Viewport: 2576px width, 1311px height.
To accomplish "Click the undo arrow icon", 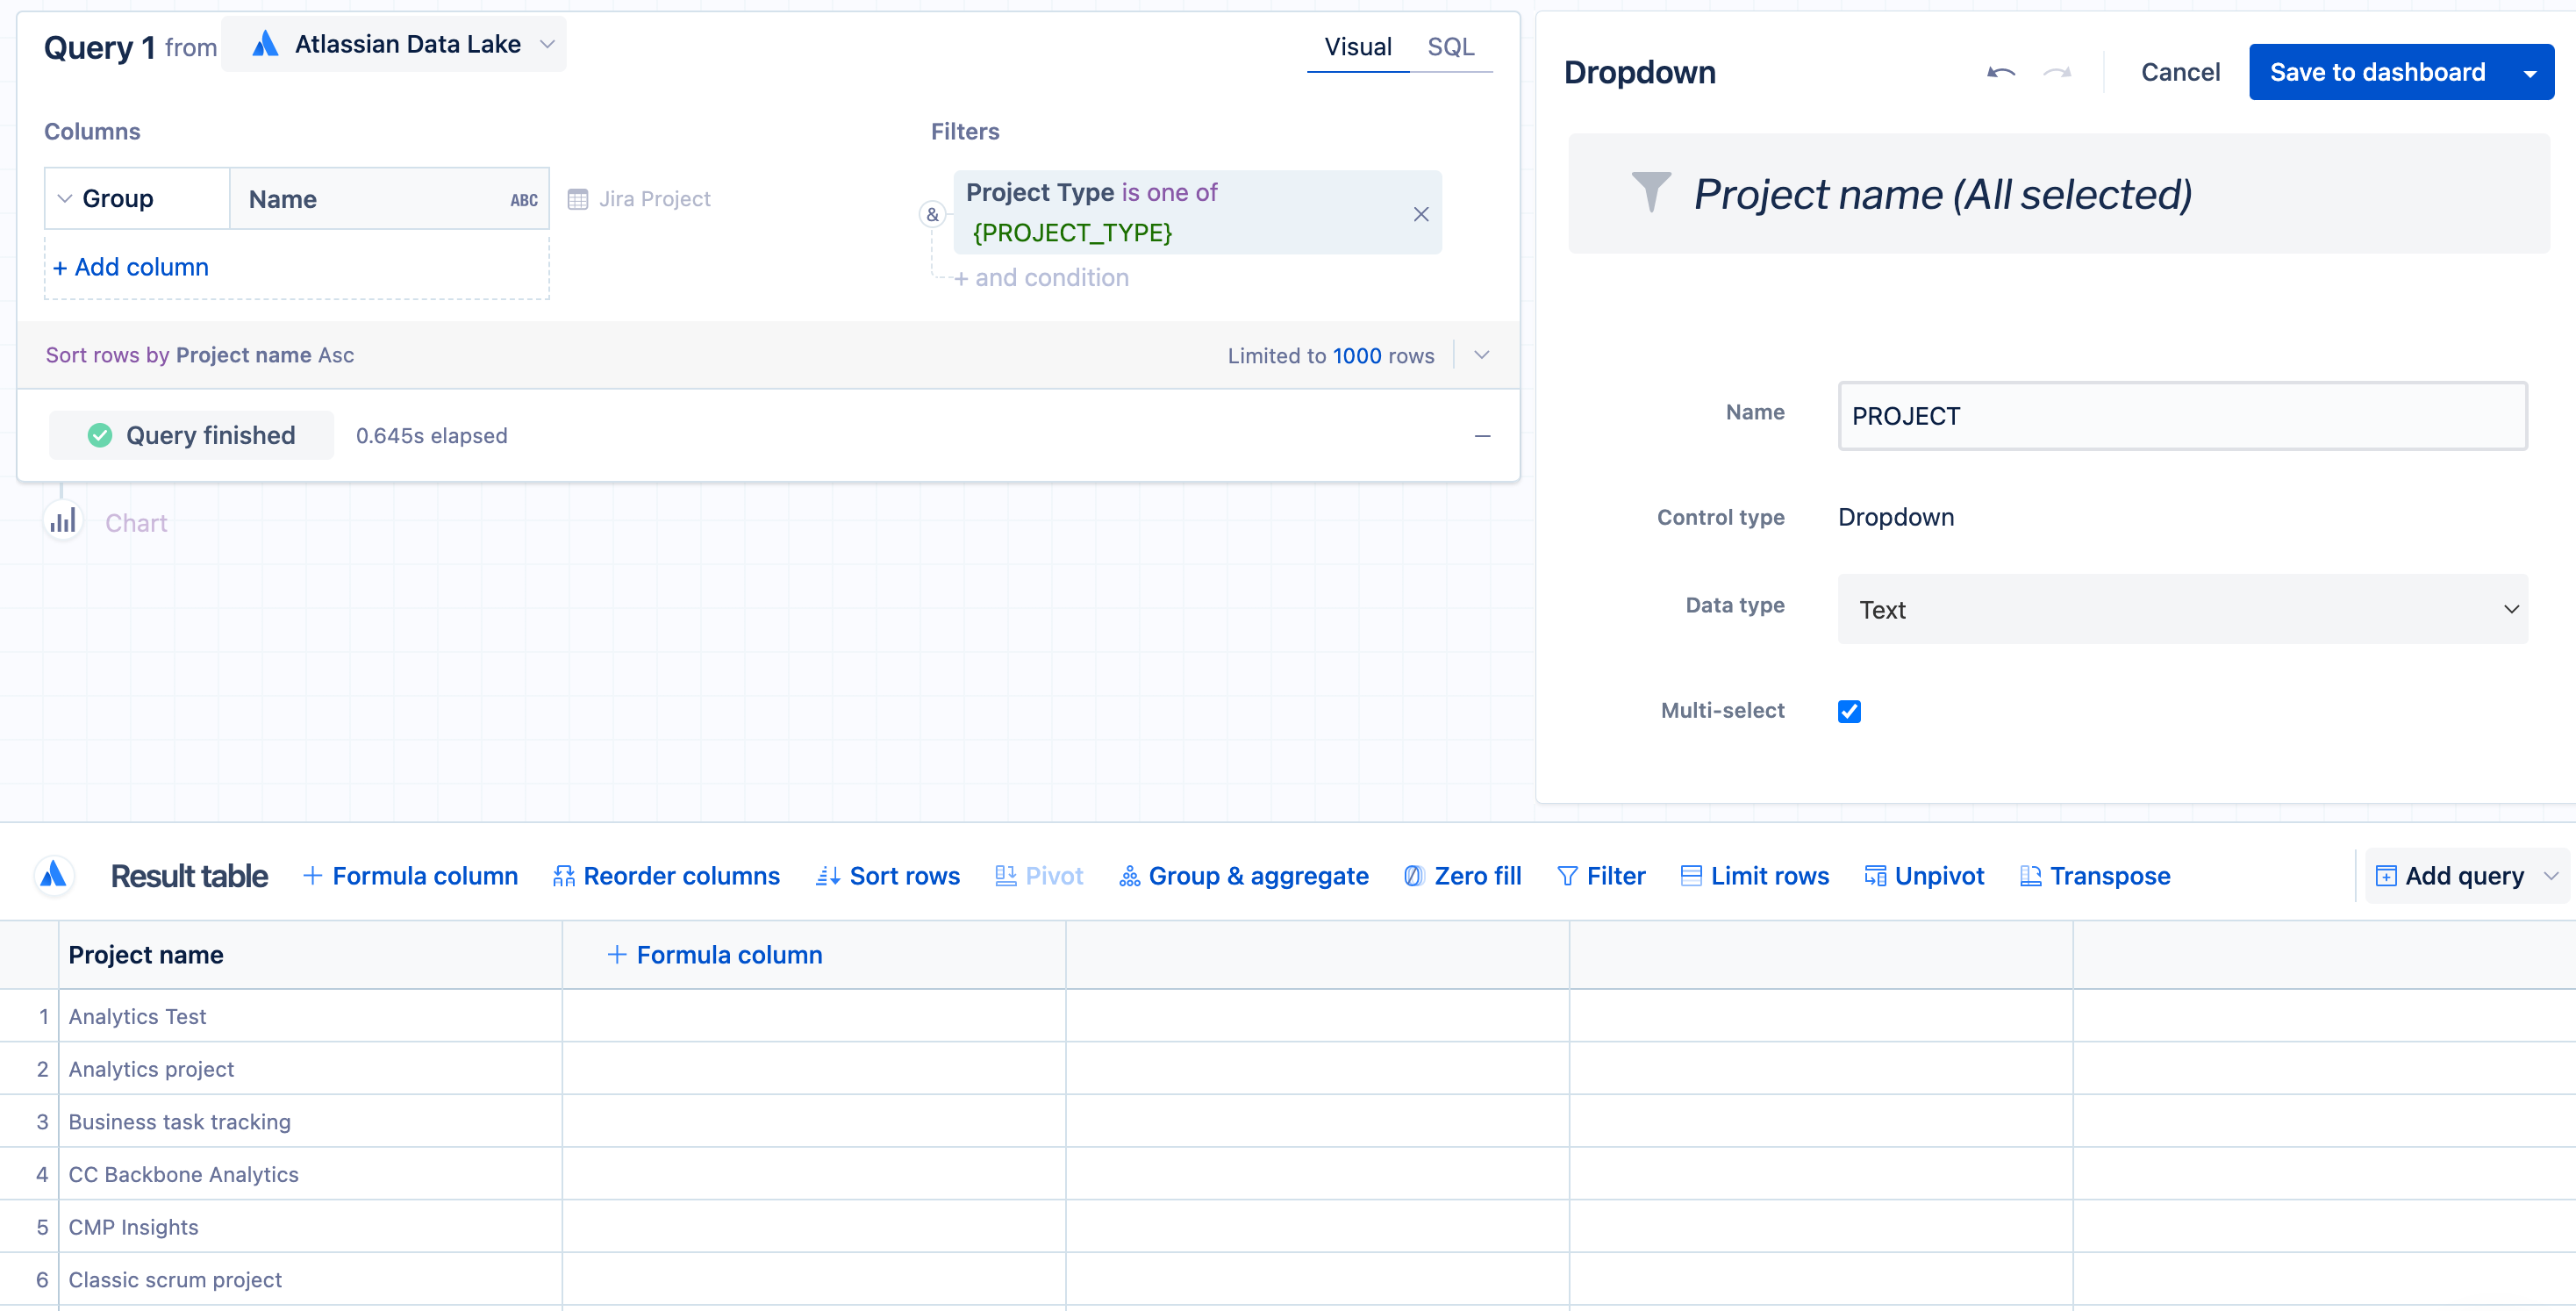I will tap(2000, 72).
